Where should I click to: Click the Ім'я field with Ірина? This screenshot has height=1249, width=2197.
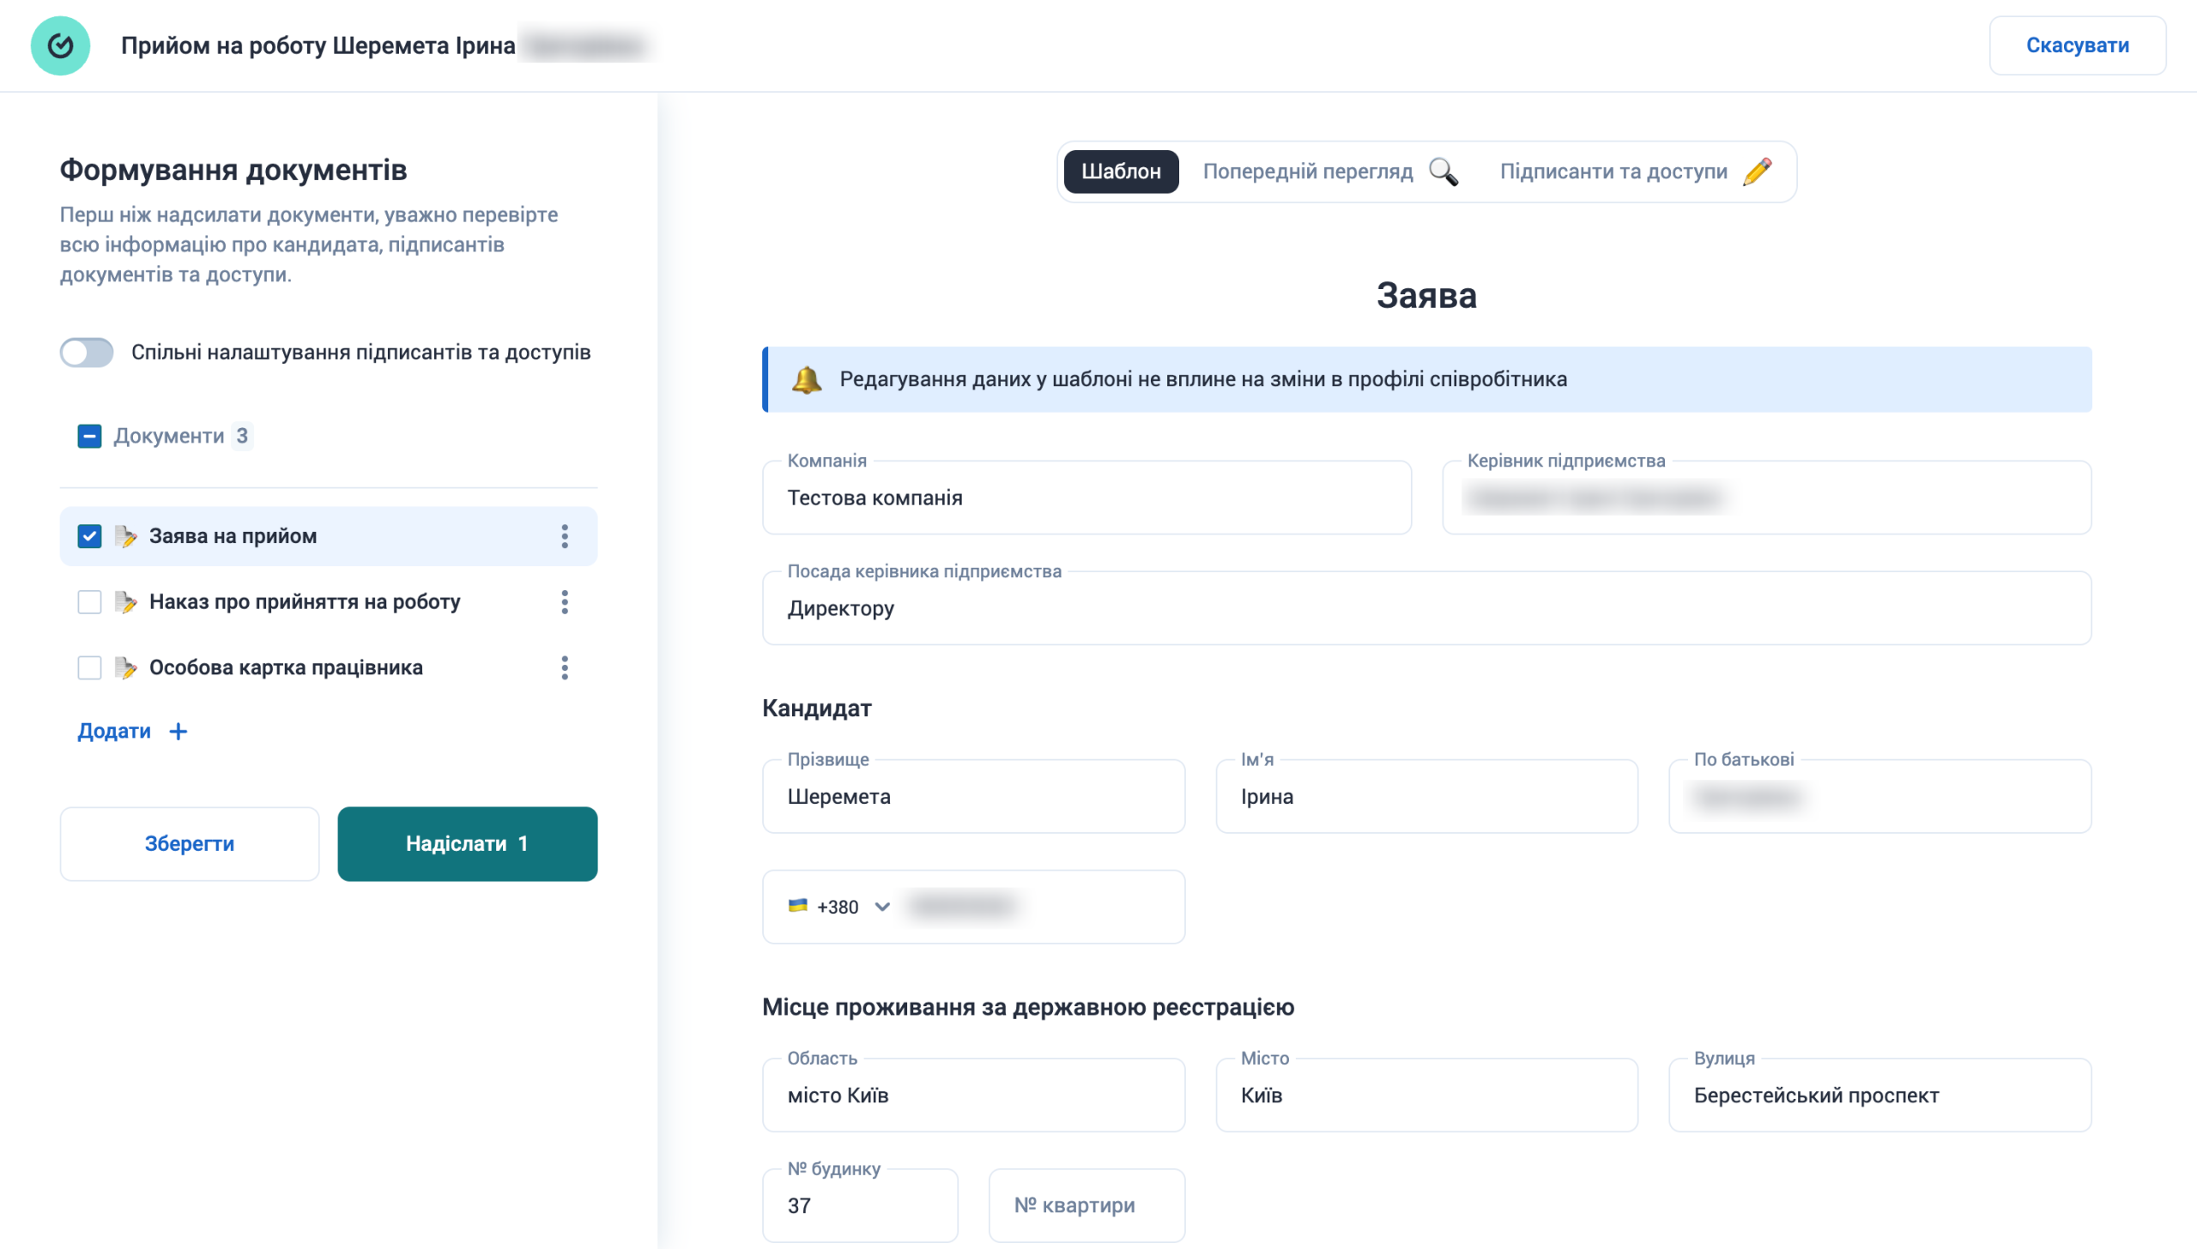pyautogui.click(x=1426, y=796)
